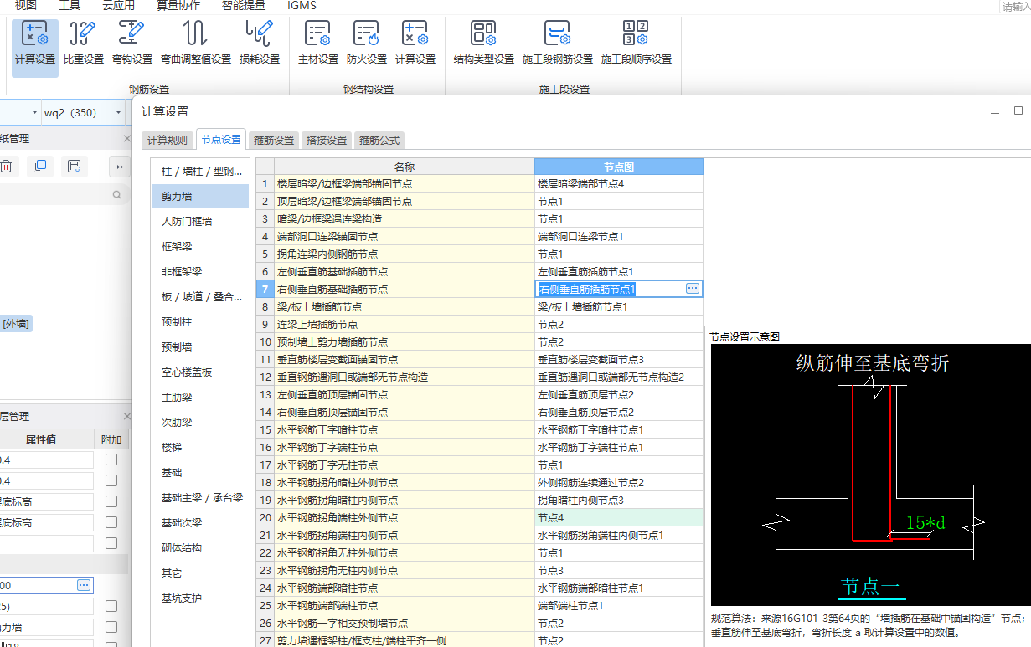Click the 节点4 cell for 水平钢筋拐角端柱外侧节点
Screen dimensions: 1031x647
pyautogui.click(x=619, y=517)
